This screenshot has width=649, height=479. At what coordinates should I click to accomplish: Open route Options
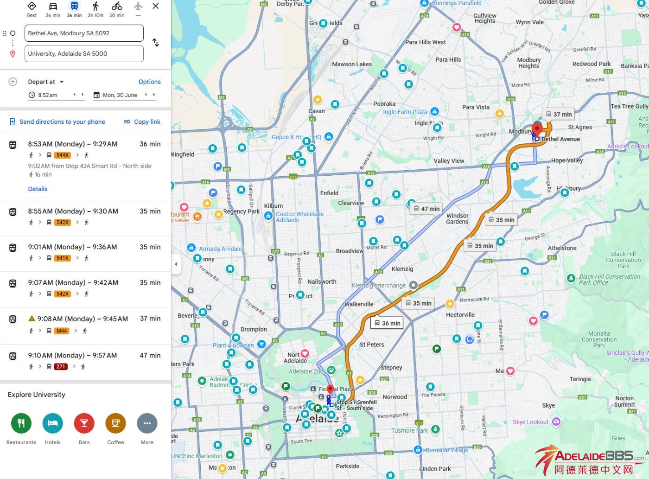[149, 82]
